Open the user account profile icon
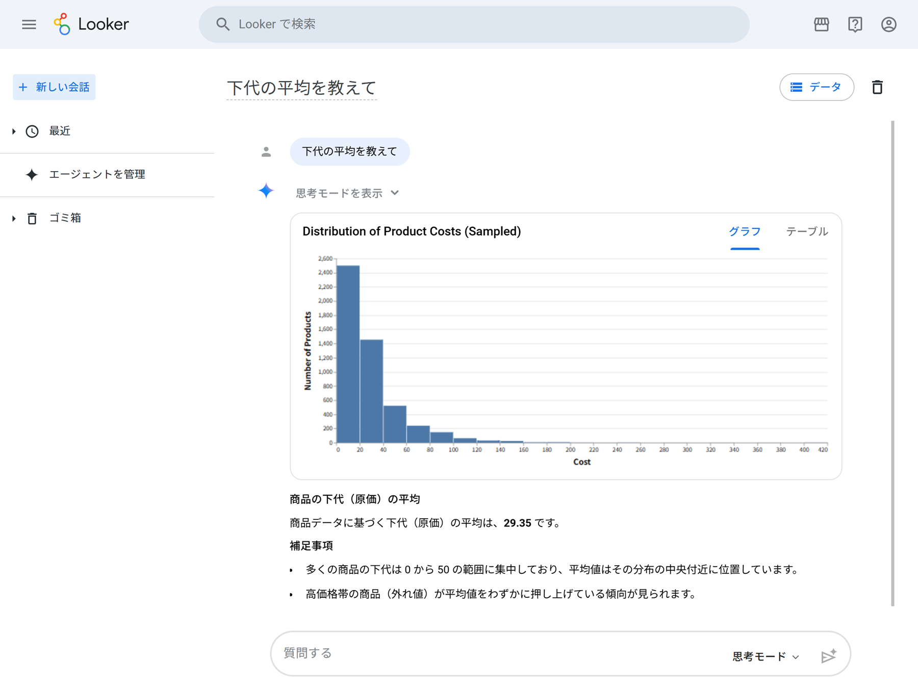Viewport: 918px width, 688px height. tap(888, 24)
